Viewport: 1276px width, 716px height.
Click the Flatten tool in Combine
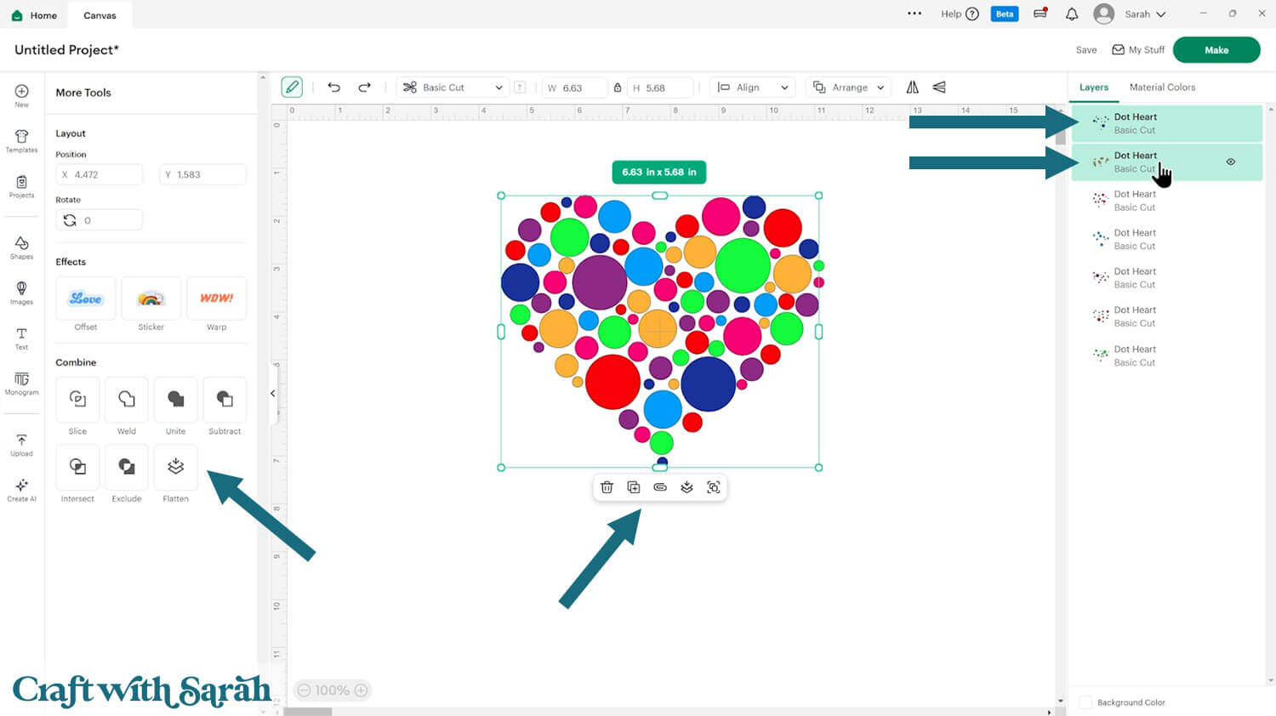click(x=175, y=467)
